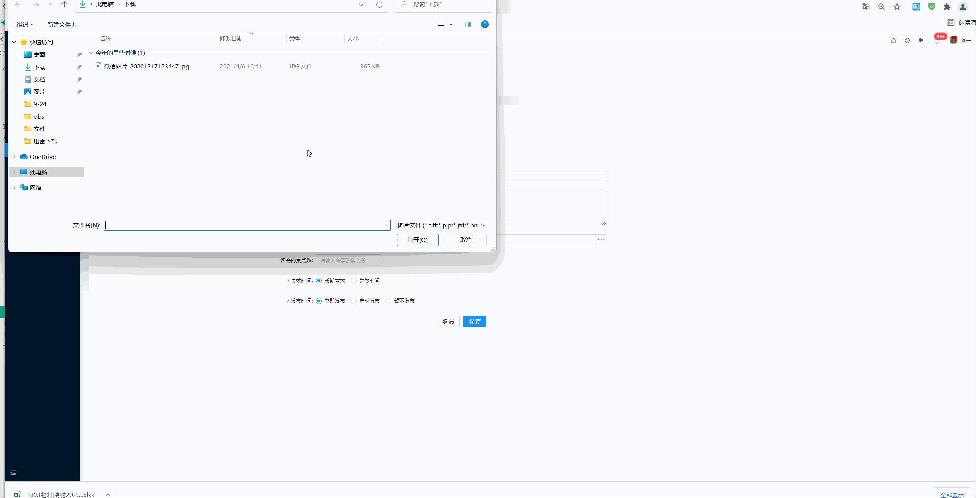Select the 图片 quick access folder

39,92
